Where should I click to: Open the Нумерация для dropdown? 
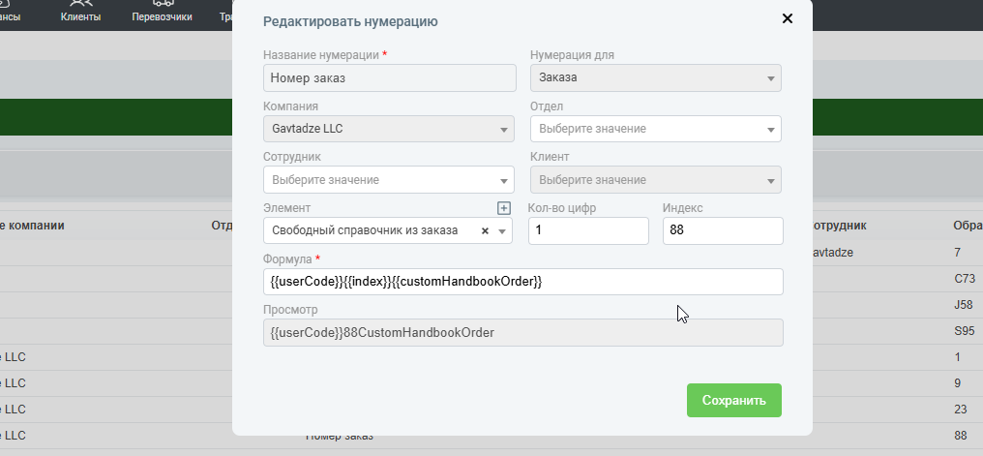point(655,77)
